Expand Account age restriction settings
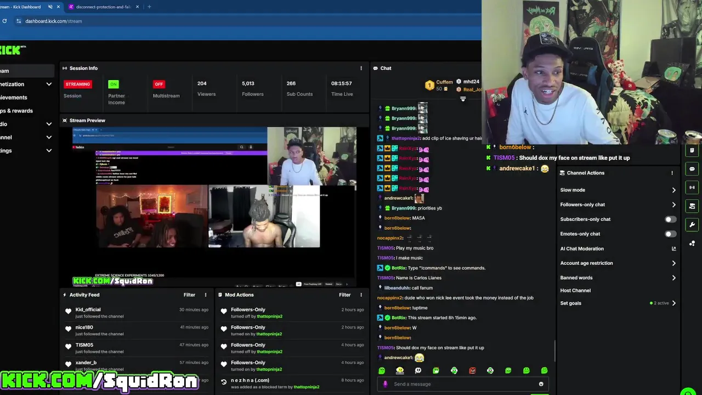The image size is (702, 395). point(673,263)
